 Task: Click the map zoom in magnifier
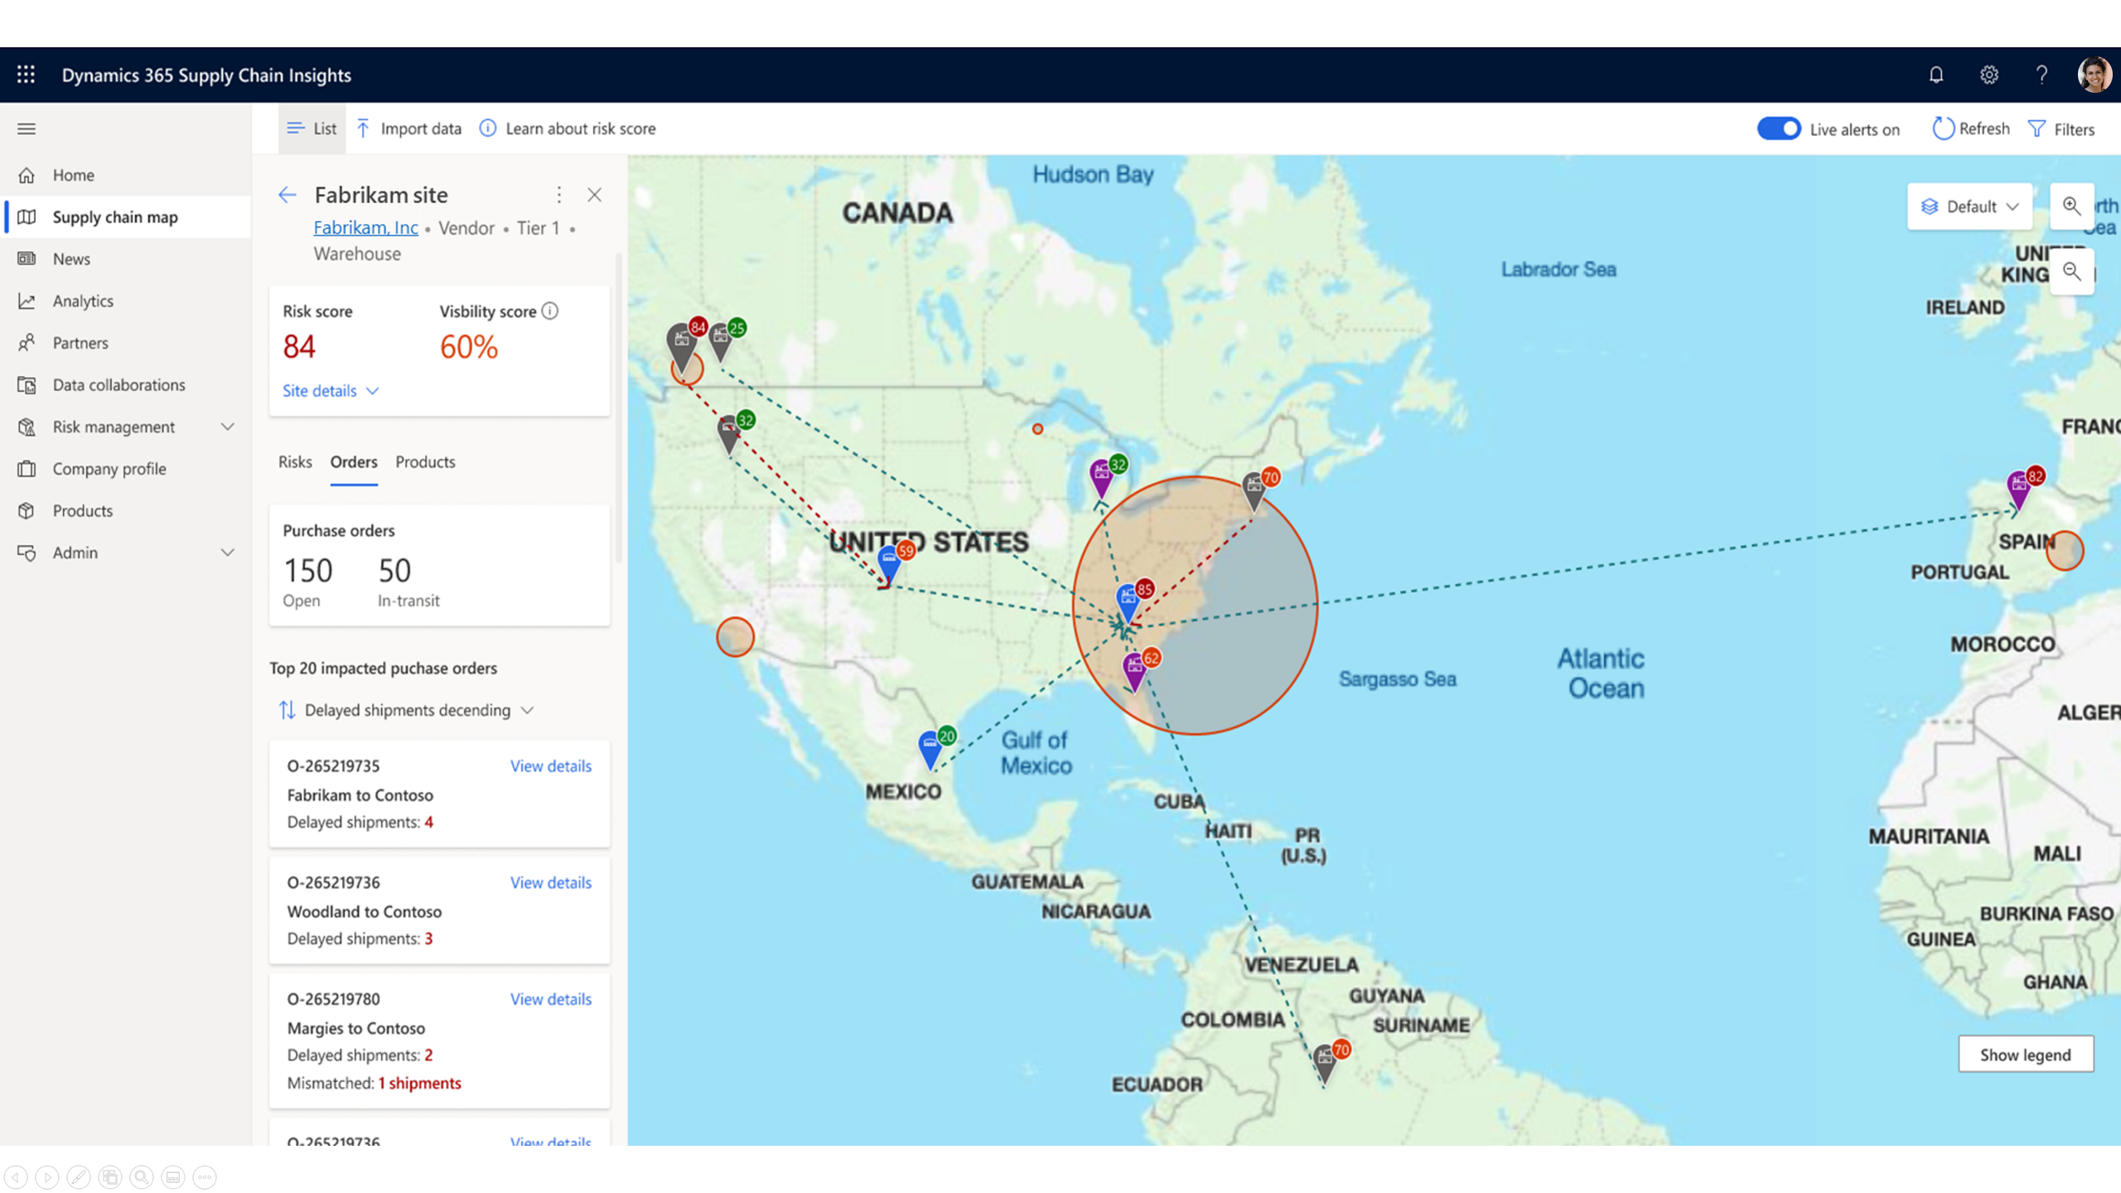coord(2071,205)
